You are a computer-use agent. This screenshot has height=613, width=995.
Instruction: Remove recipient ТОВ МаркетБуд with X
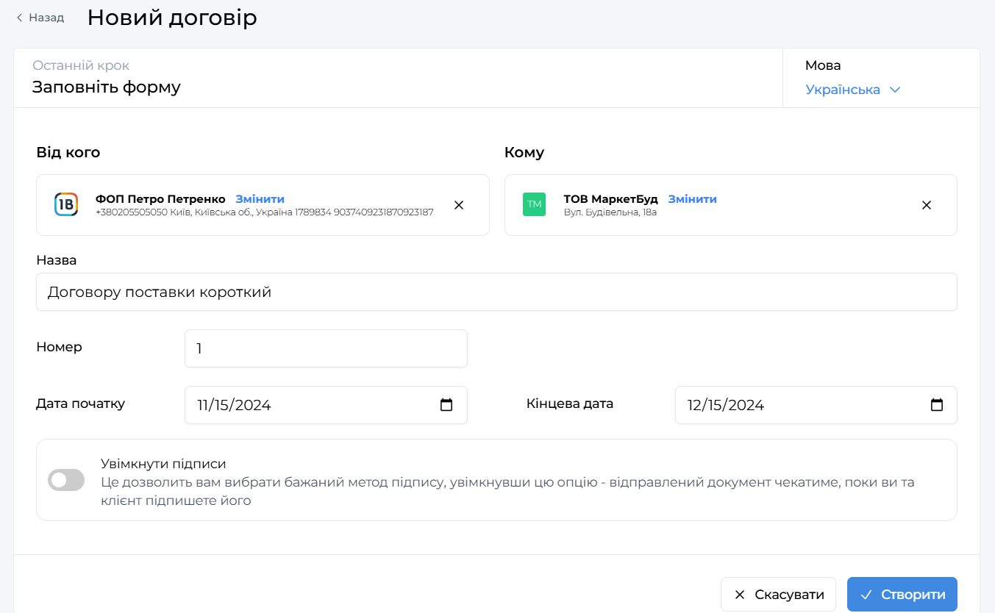(x=927, y=205)
